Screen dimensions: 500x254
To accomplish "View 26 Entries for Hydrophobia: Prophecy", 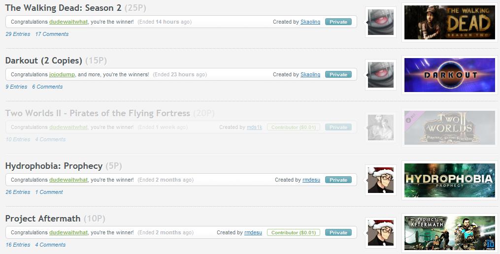I will tap(18, 192).
